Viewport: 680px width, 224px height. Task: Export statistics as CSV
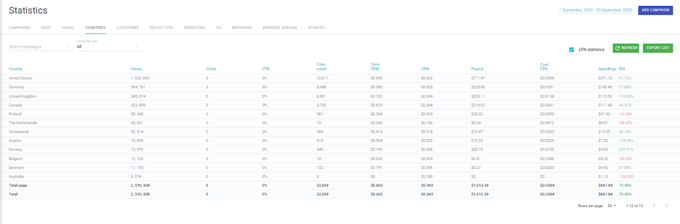(x=657, y=48)
